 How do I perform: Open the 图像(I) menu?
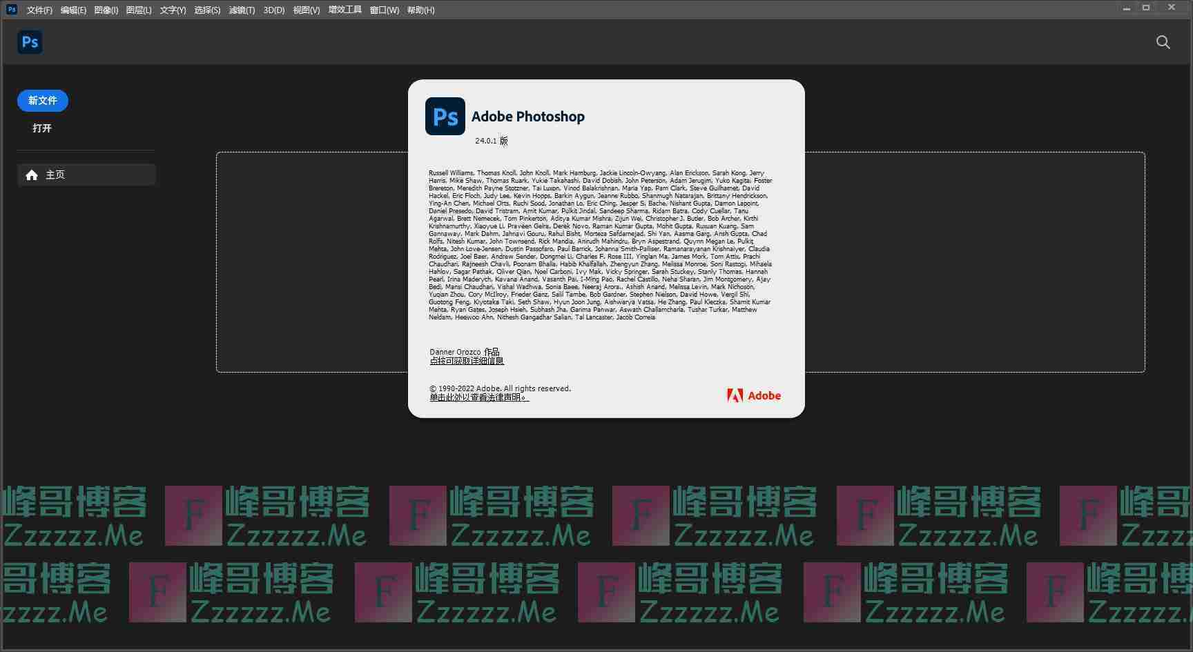click(x=106, y=10)
